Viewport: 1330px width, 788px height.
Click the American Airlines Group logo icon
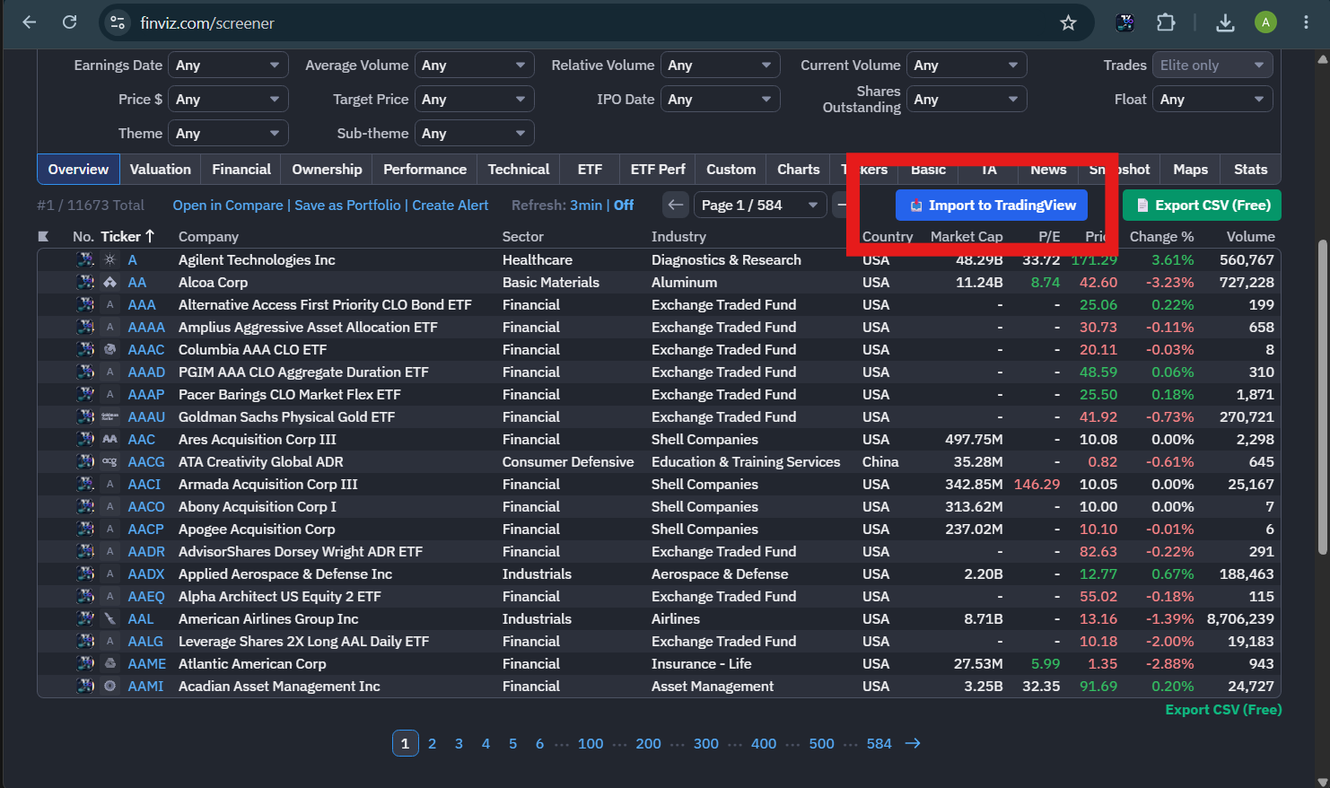click(x=110, y=618)
